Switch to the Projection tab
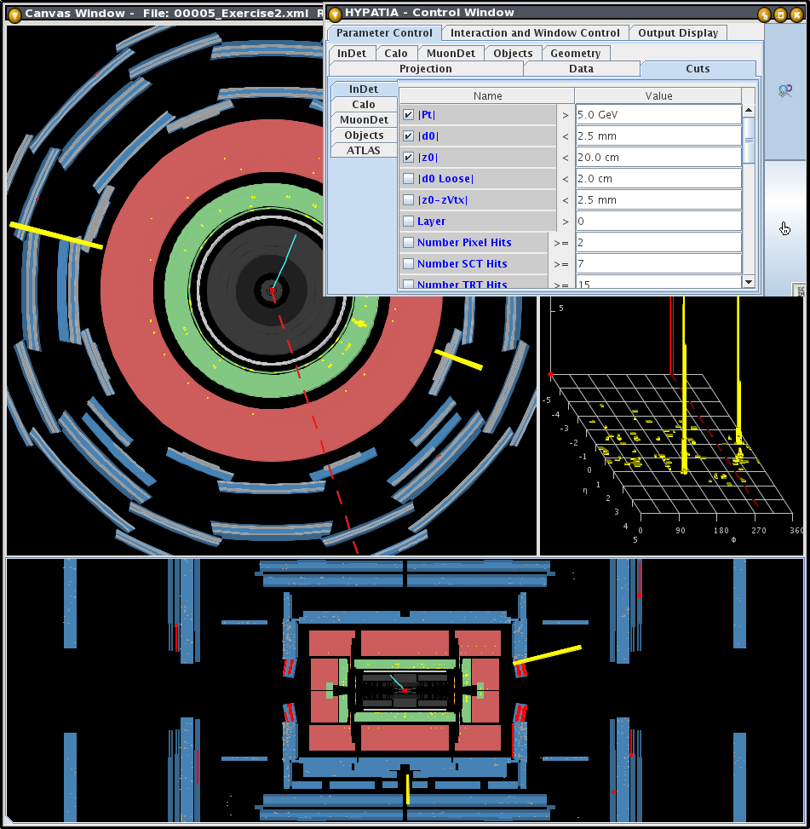 (425, 69)
